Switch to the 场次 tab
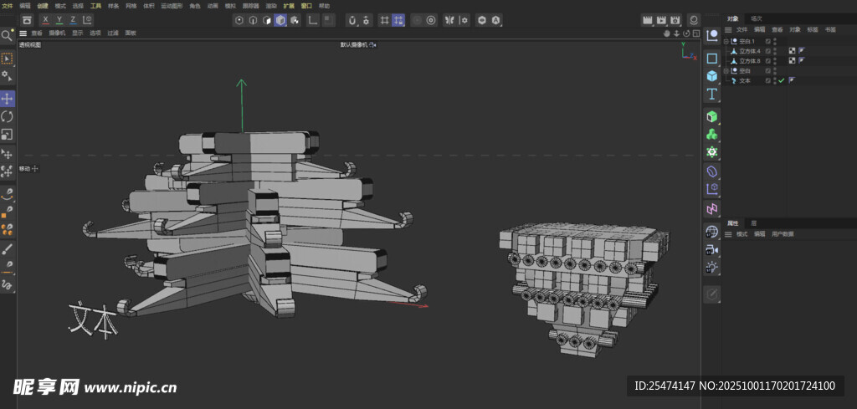Viewport: 857px width, 409px height. pyautogui.click(x=757, y=18)
